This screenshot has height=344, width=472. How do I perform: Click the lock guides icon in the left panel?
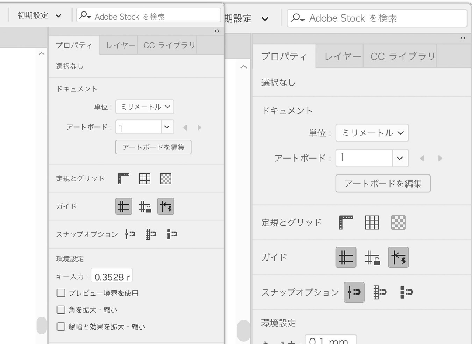tap(145, 206)
